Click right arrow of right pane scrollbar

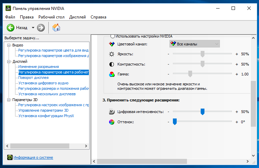[248, 162]
